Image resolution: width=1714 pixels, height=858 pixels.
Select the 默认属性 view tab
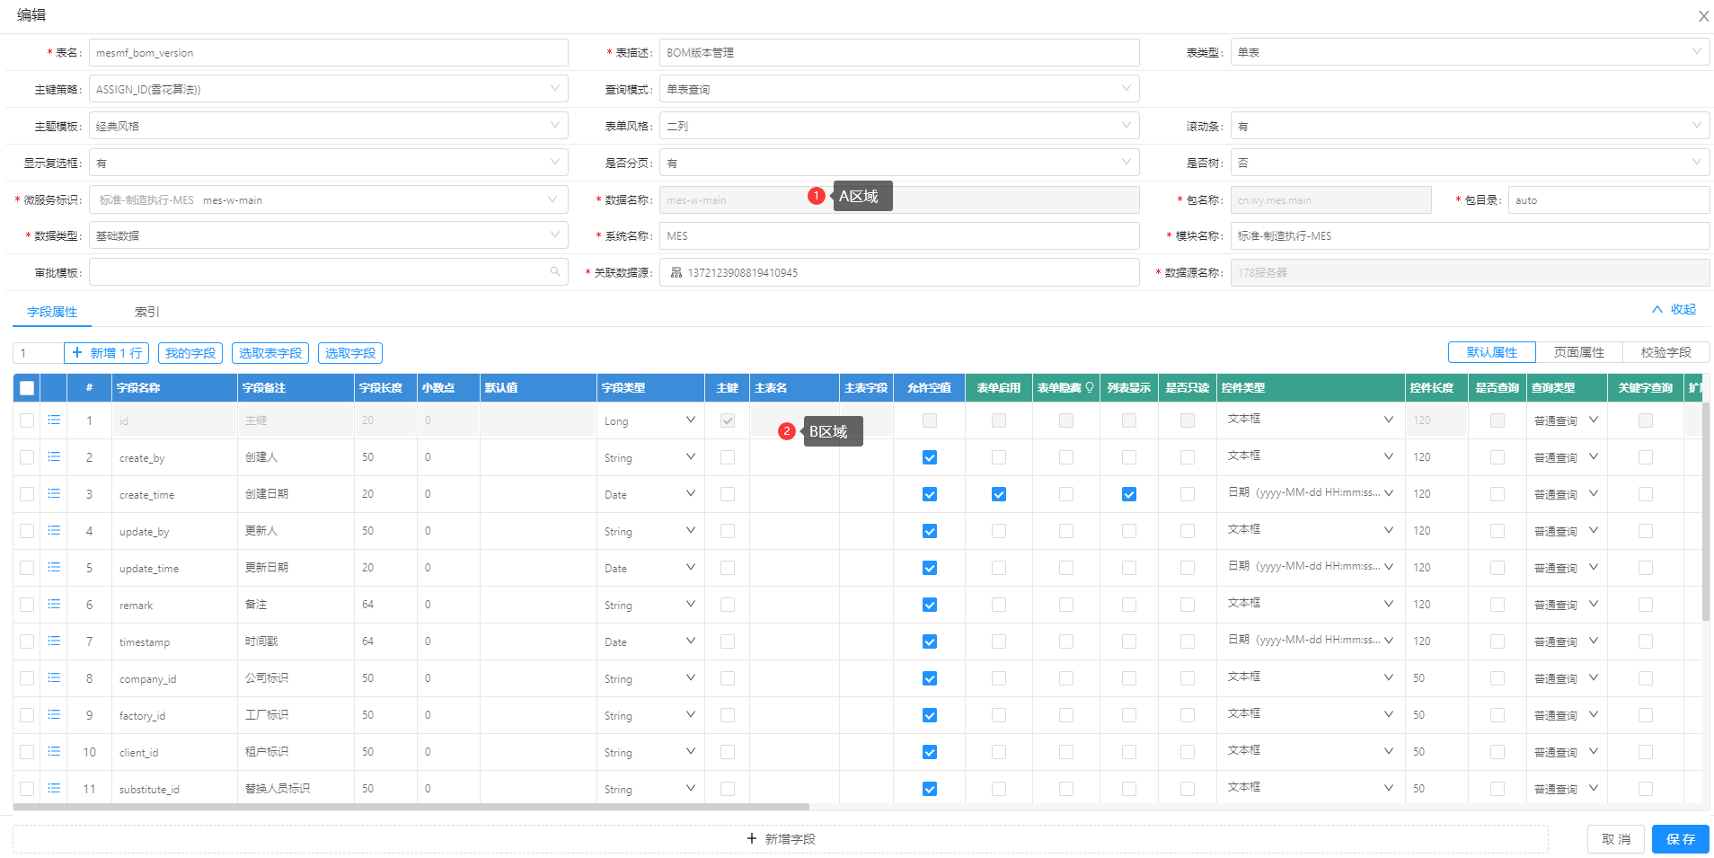tap(1492, 352)
